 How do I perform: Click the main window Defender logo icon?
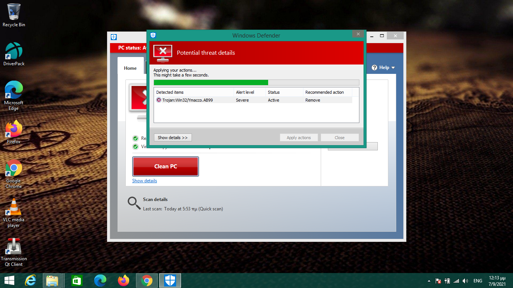114,37
